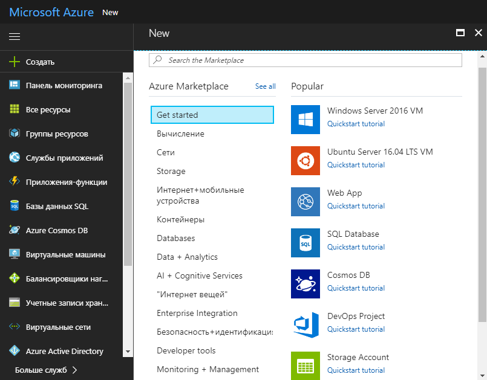Open the DevOps Project icon
The width and height of the screenshot is (487, 380).
pos(306,325)
